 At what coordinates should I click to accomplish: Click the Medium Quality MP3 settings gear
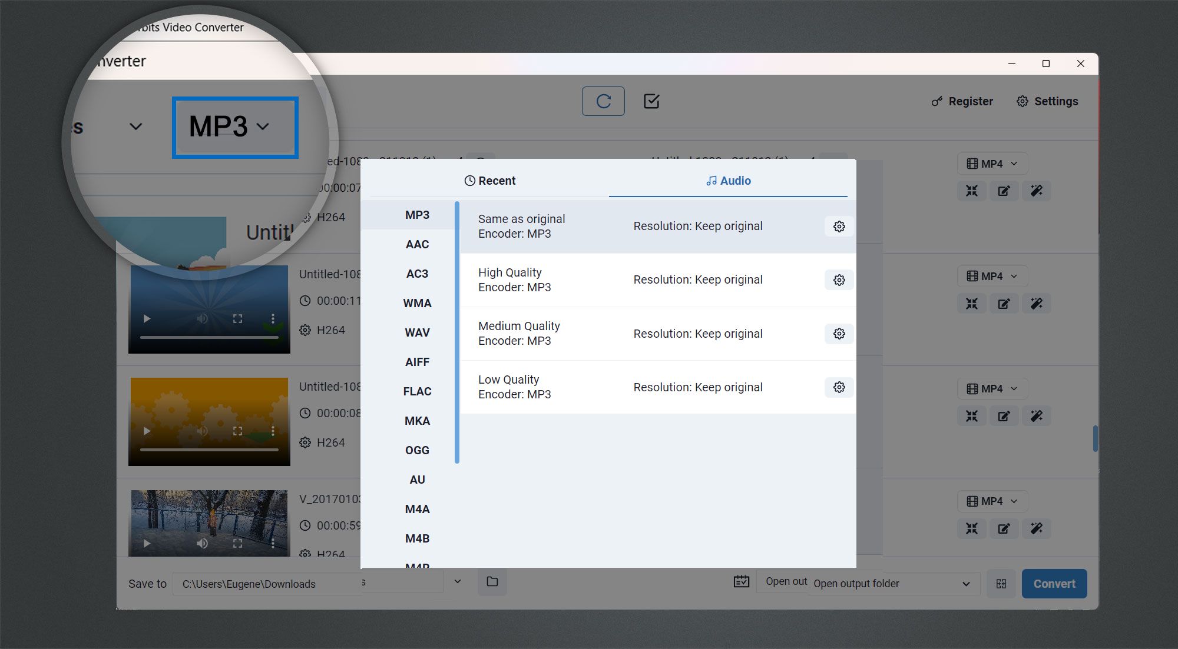pos(838,333)
